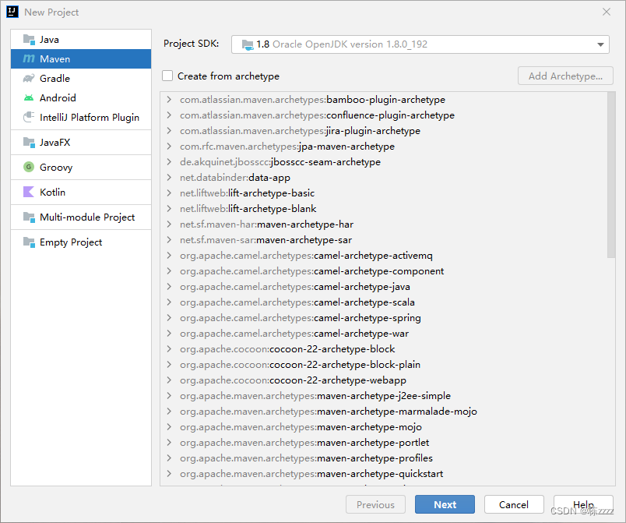Close the New Project dialog
Viewport: 626px width, 523px height.
(x=607, y=12)
